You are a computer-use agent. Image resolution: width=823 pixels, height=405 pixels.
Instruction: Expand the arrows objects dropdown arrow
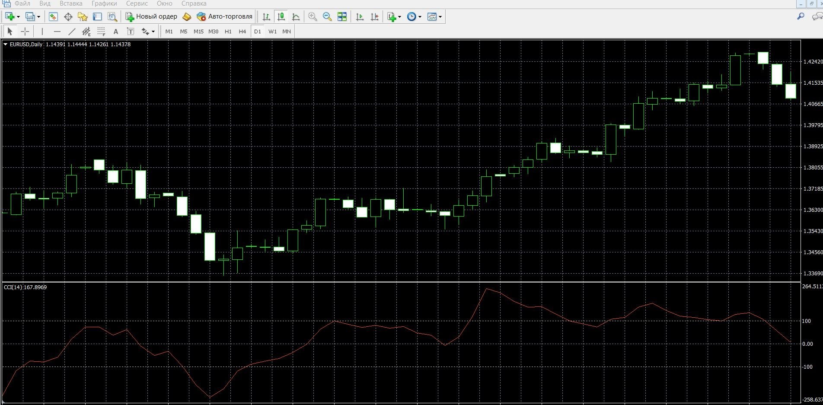pyautogui.click(x=153, y=32)
